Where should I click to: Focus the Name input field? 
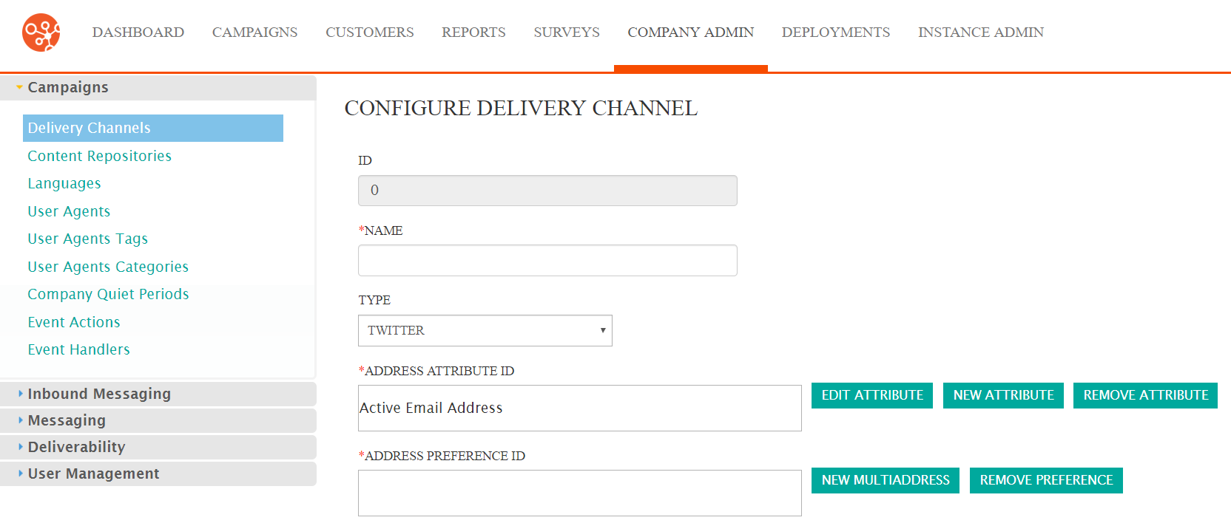[547, 260]
